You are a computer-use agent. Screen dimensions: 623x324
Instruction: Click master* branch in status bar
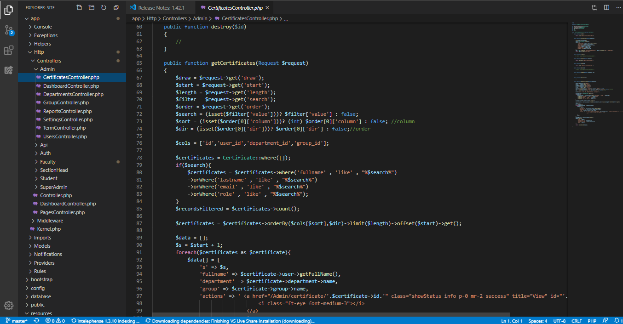tap(17, 321)
